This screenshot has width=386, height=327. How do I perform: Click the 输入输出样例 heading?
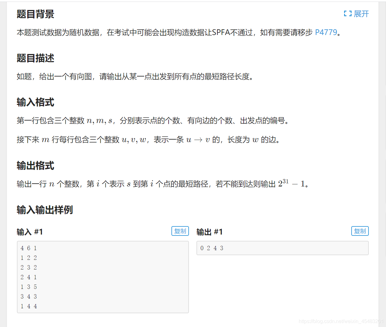pyautogui.click(x=45, y=210)
